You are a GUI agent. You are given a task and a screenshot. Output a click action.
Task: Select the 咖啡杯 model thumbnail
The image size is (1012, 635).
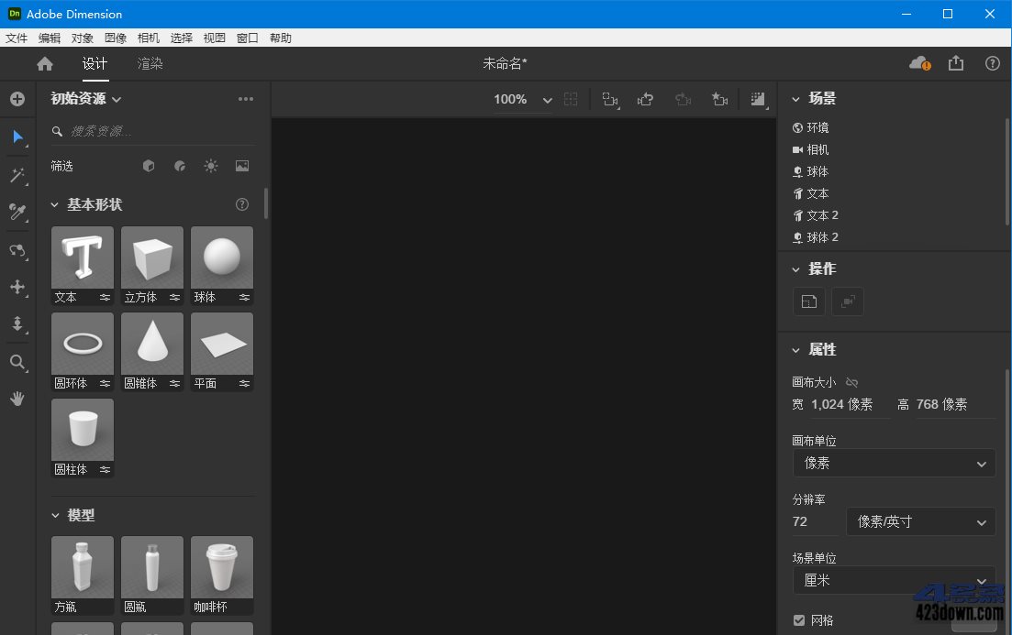[221, 566]
